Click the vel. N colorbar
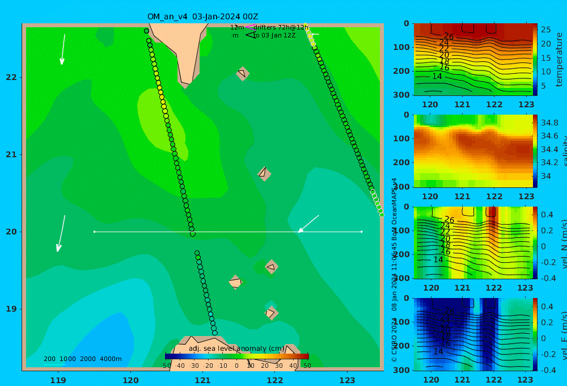This screenshot has width=567, height=386. click(535, 243)
